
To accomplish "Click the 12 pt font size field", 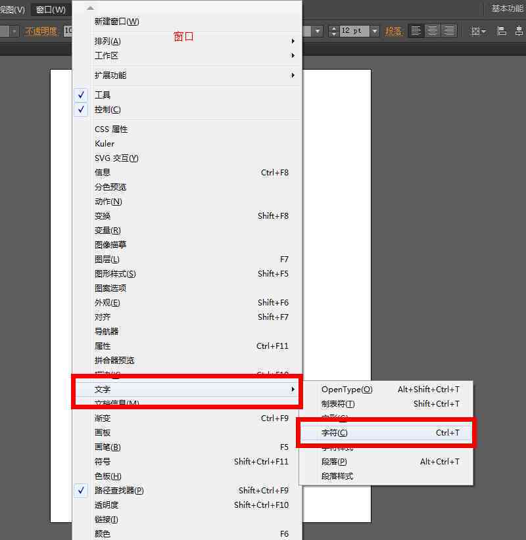I will (x=354, y=31).
